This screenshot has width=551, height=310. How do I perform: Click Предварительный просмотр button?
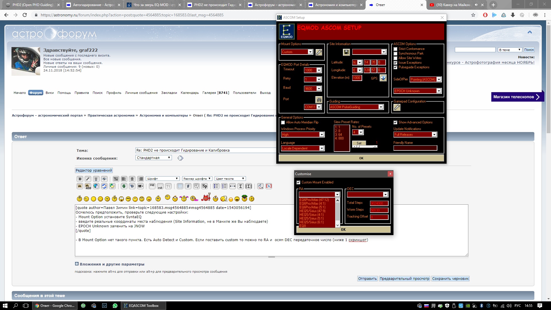[404, 279]
